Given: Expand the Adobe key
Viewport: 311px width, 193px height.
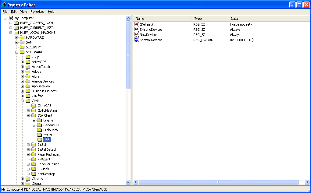Looking at the screenshot, I should click(x=23, y=72).
